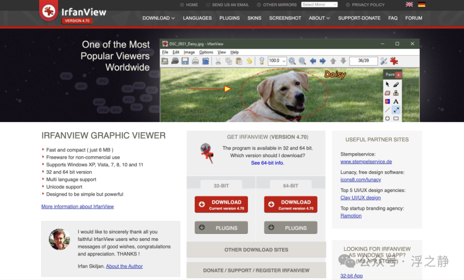
Task: Open the Image menu in IrfanView window
Action: tap(189, 52)
